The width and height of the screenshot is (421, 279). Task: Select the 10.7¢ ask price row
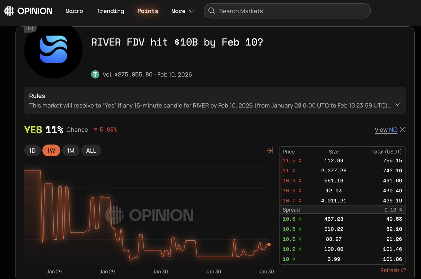point(342,201)
